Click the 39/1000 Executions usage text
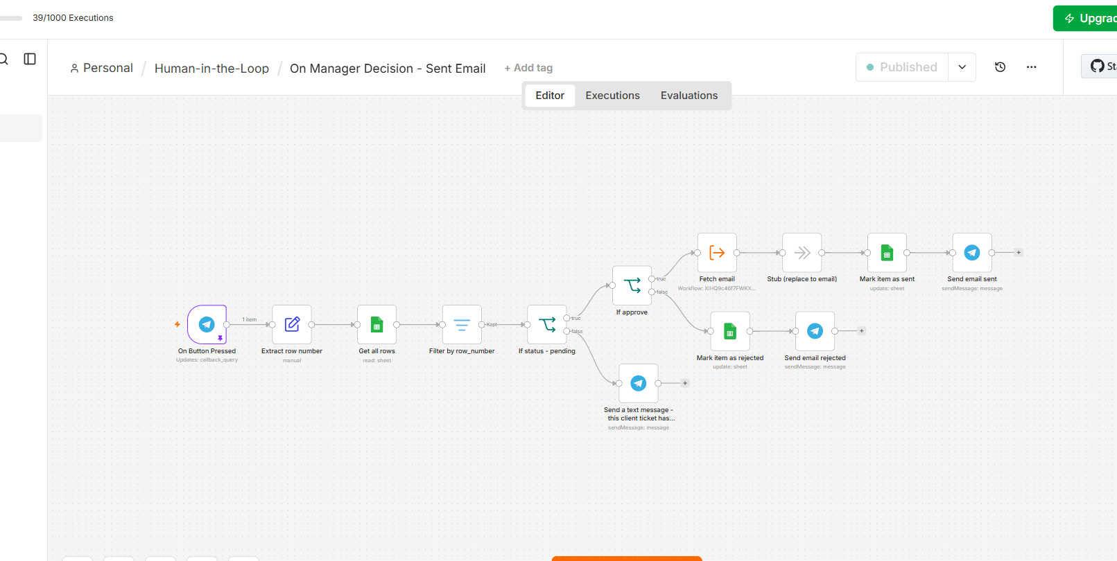Screen dimensions: 1117x561 [73, 18]
